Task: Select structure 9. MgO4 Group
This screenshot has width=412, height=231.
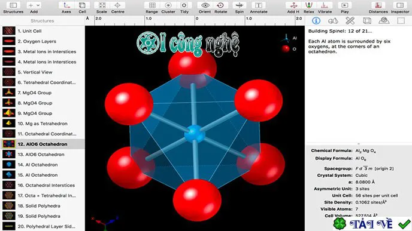Action: point(43,113)
